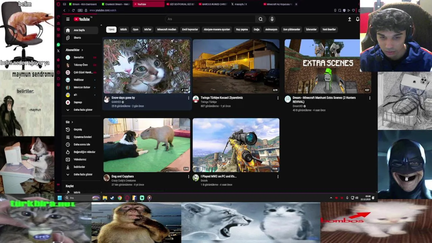
Task: Select the Minecraft modları chip
Action: point(167,29)
